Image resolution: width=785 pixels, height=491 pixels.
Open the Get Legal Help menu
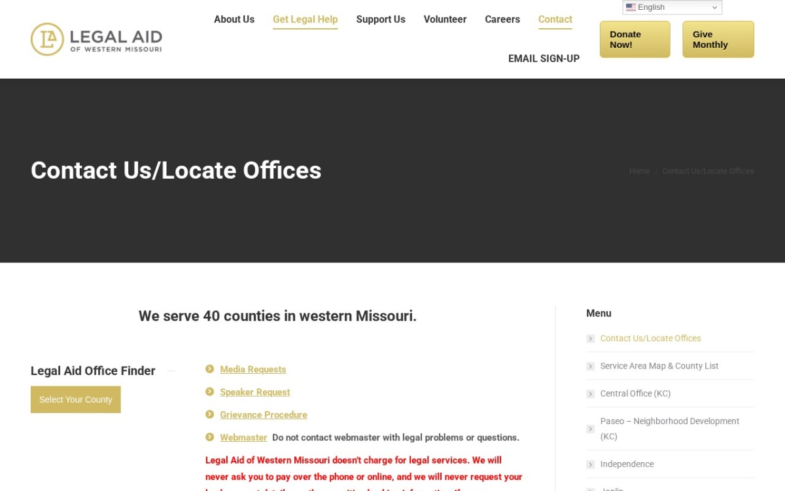click(x=305, y=20)
